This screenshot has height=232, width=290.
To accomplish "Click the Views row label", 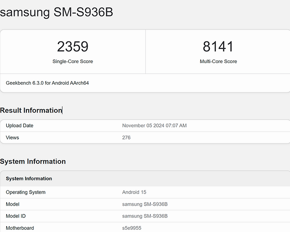I will click(12, 138).
